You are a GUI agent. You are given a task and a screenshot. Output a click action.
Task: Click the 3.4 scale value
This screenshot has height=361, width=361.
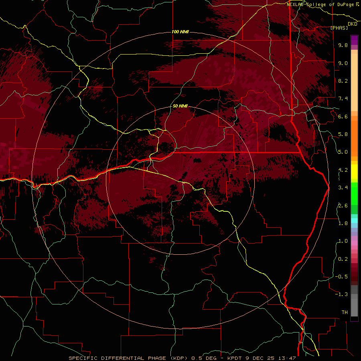coord(343,188)
